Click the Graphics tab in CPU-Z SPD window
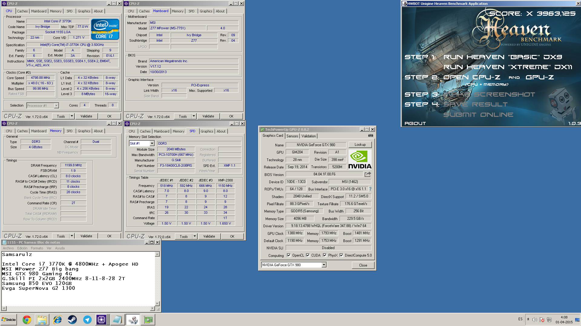This screenshot has width=581, height=326. 207,131
